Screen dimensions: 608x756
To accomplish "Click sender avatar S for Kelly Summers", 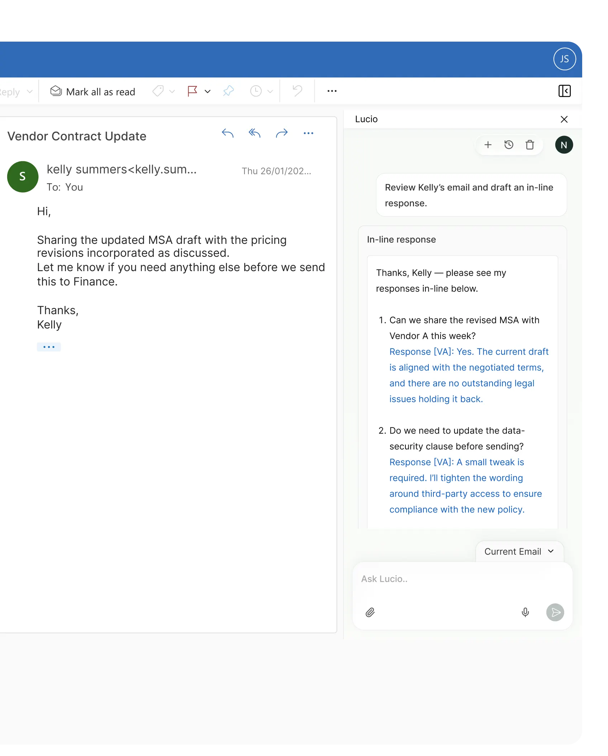I will 23,176.
